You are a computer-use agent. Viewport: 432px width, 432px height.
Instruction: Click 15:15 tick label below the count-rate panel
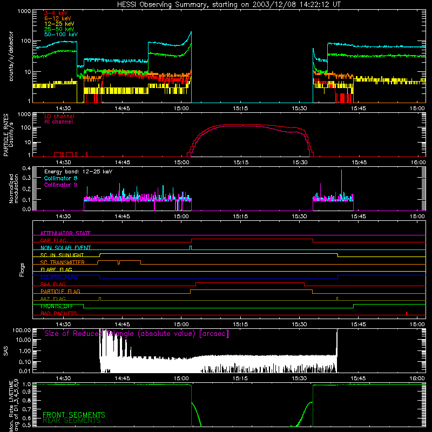point(240,109)
